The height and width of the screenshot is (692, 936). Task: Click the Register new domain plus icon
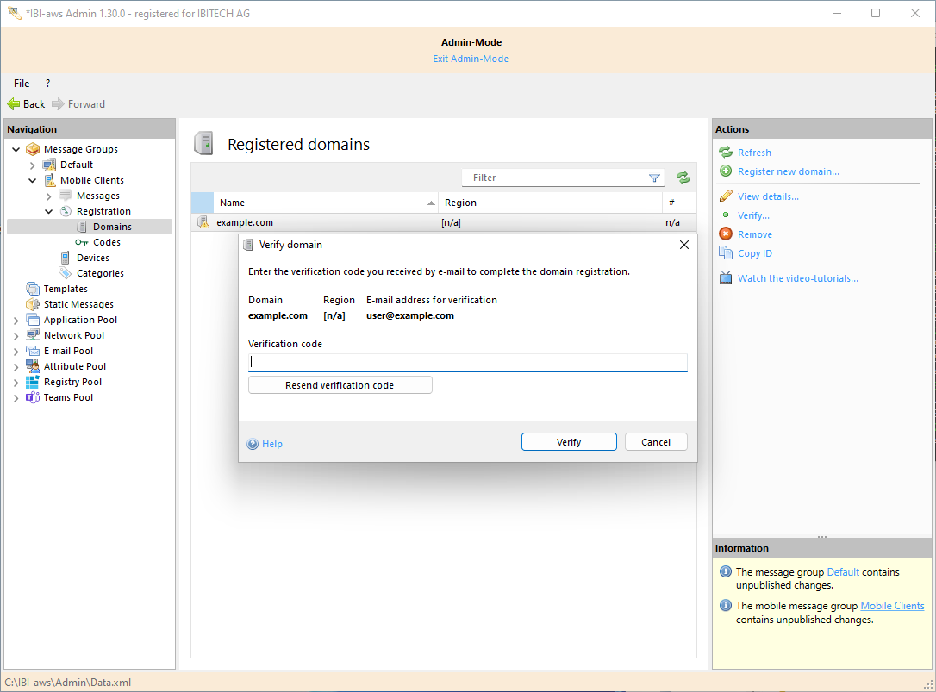[x=726, y=171]
